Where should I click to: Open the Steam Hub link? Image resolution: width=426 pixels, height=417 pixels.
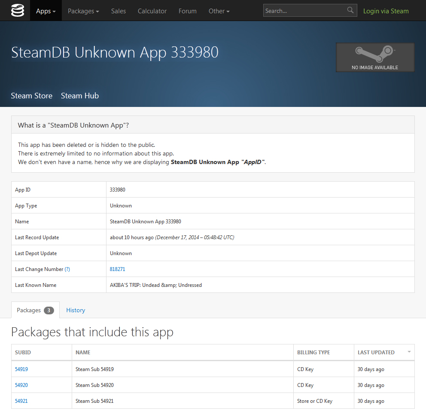pos(80,96)
